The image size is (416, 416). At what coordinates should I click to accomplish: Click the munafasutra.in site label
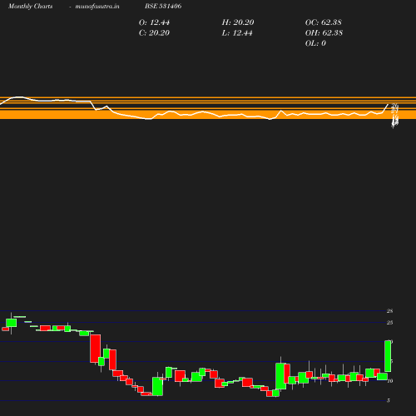point(97,7)
